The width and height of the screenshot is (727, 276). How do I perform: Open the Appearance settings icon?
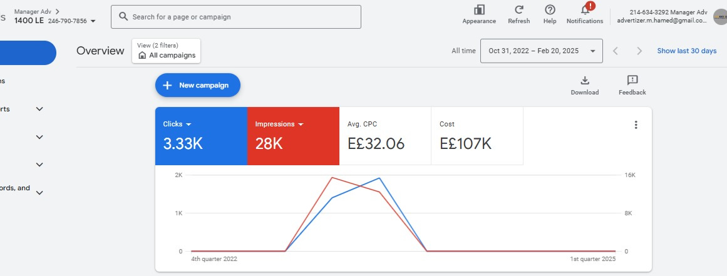(x=479, y=10)
